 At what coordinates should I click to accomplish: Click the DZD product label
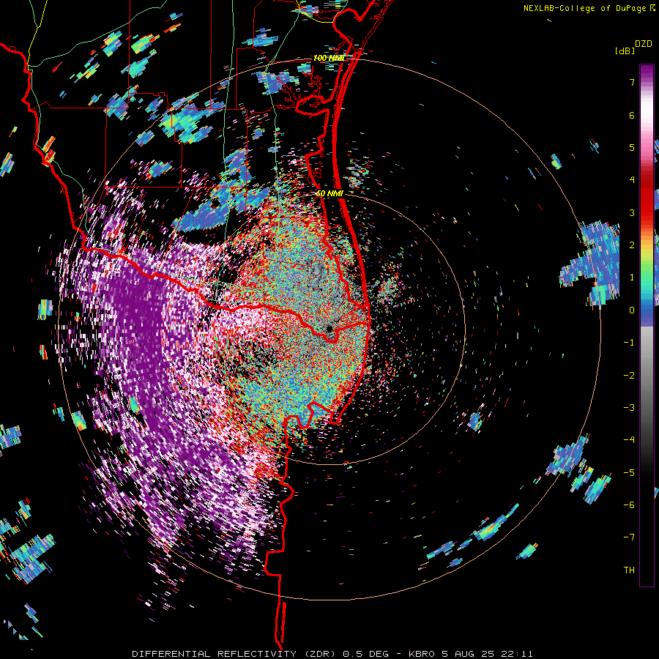[x=644, y=44]
